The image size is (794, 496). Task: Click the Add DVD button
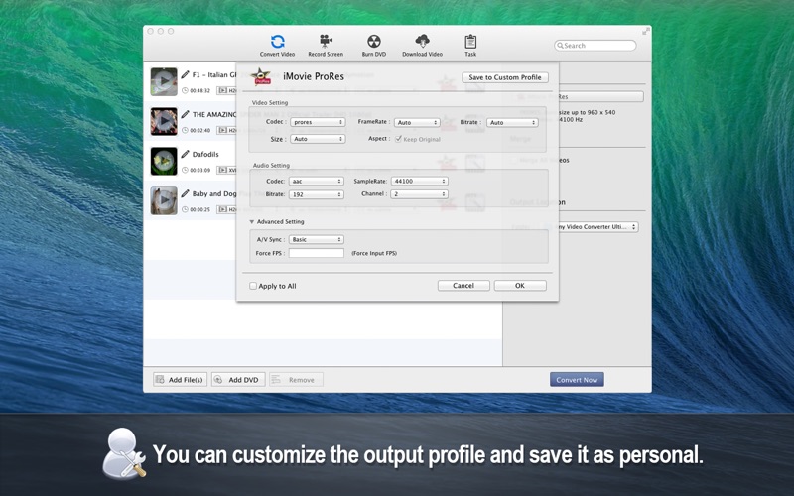click(x=238, y=380)
